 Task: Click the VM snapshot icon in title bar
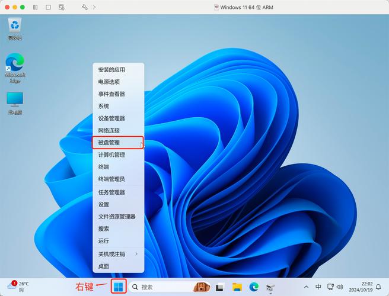[x=61, y=7]
